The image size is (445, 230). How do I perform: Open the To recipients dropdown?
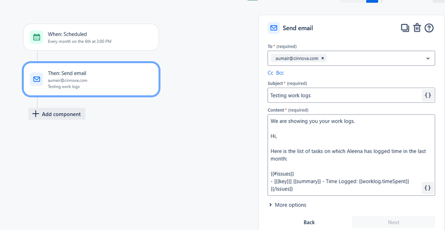(428, 58)
